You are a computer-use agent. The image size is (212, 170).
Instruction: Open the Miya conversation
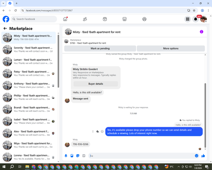pos(29,145)
